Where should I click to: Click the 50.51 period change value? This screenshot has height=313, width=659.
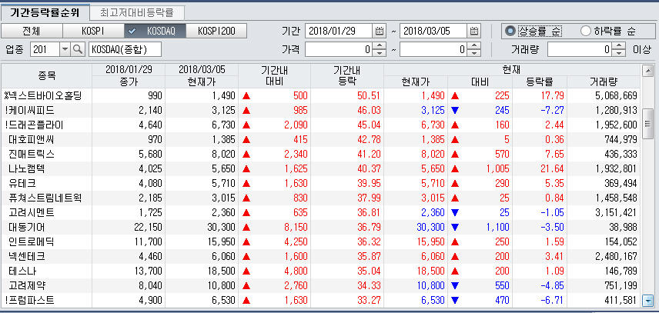369,95
